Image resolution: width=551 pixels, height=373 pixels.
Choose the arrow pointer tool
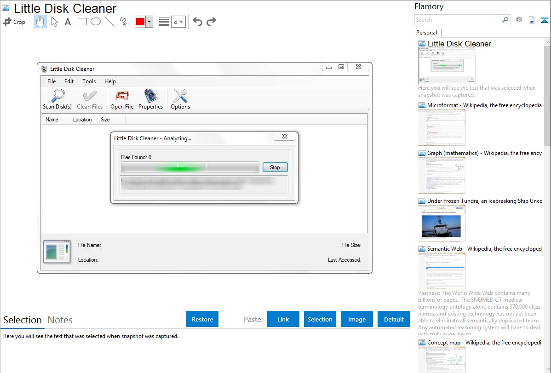tap(54, 22)
